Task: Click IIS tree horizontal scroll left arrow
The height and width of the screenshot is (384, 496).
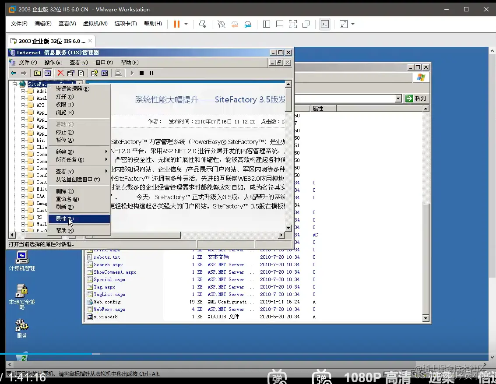Action: coord(12,235)
